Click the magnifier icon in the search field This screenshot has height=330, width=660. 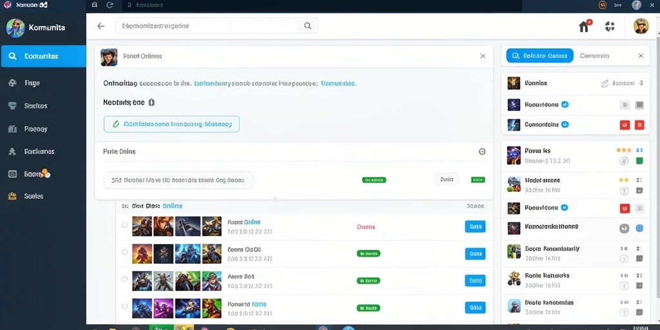(x=307, y=26)
